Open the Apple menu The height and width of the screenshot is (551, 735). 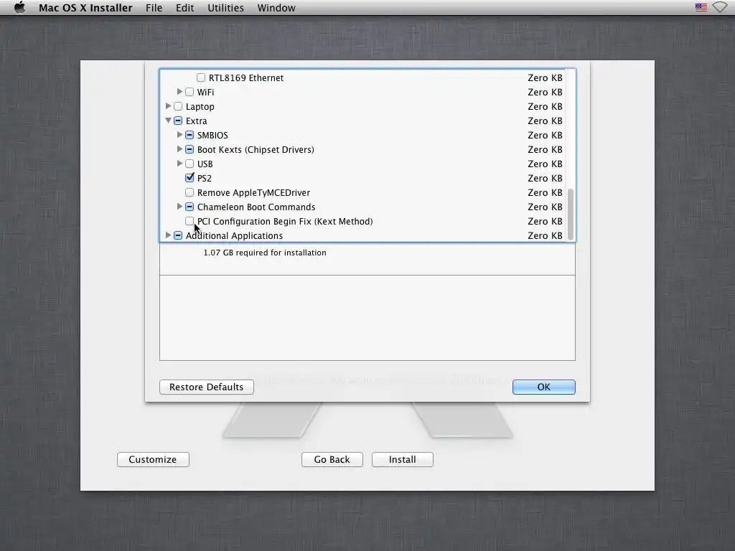19,7
